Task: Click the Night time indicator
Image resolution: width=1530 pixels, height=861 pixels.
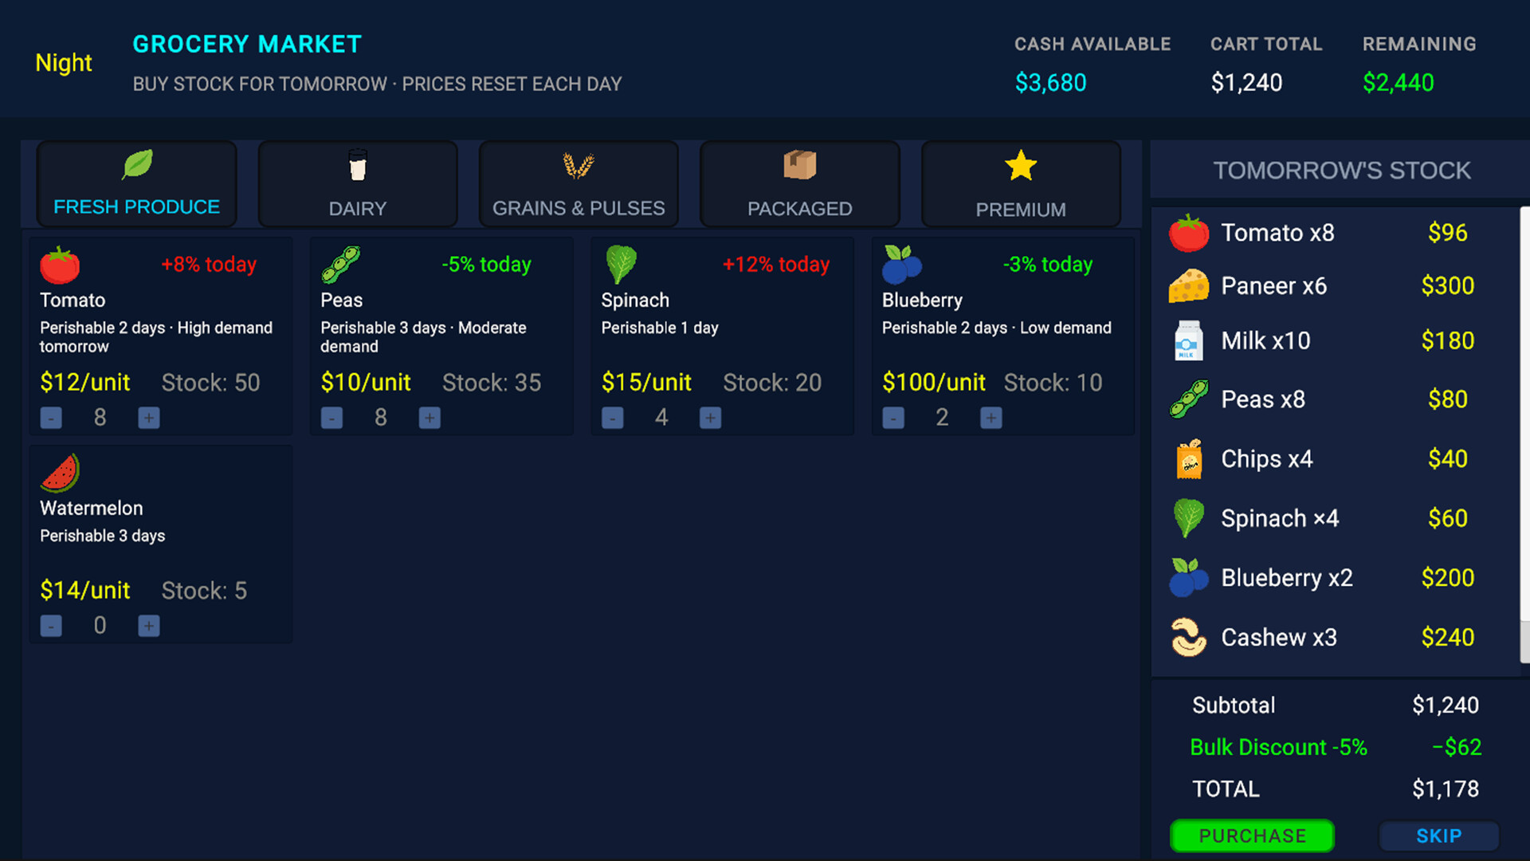Action: pos(63,62)
